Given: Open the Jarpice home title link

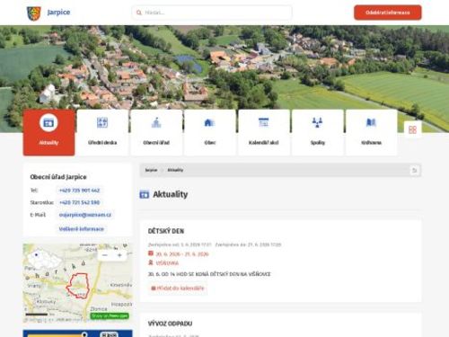Looking at the screenshot, I should pyautogui.click(x=58, y=13).
